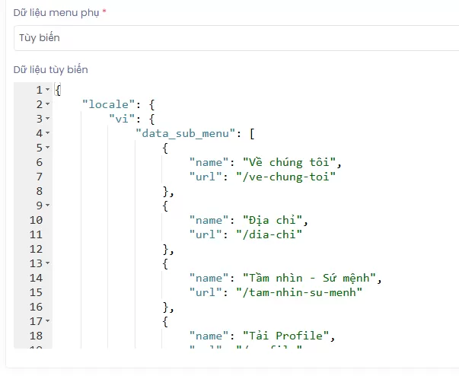The height and width of the screenshot is (376, 459).
Task: Fold the "vi" block on line 3
Action: [47, 119]
